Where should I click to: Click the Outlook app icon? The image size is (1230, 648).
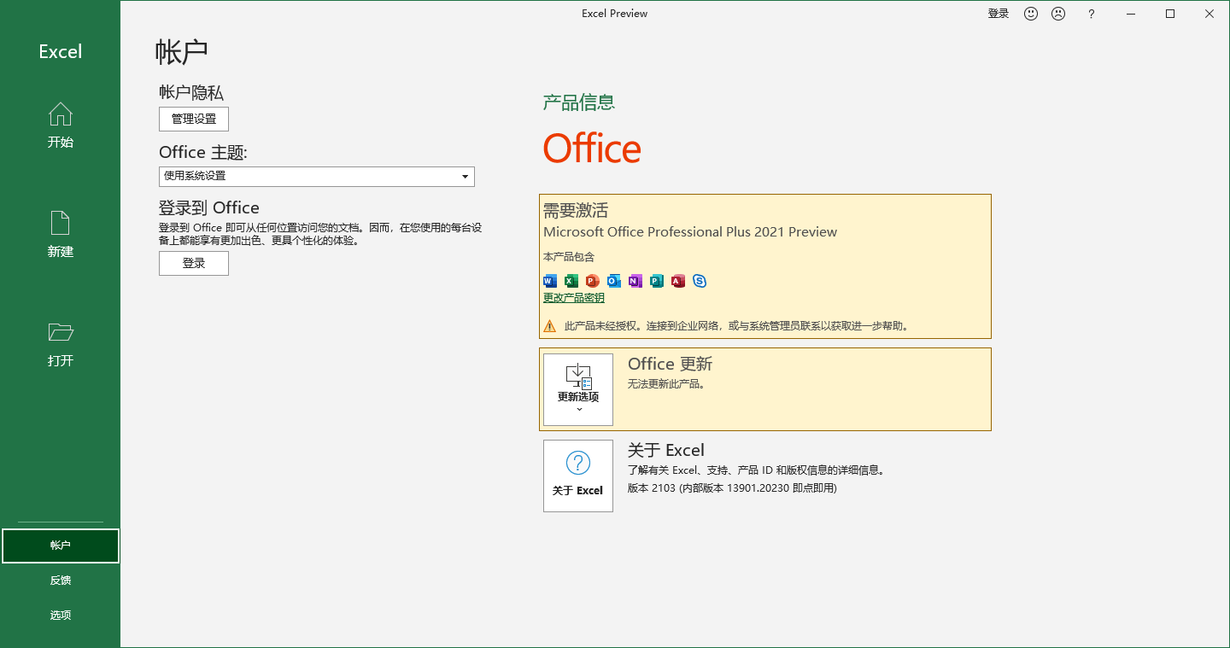click(613, 281)
